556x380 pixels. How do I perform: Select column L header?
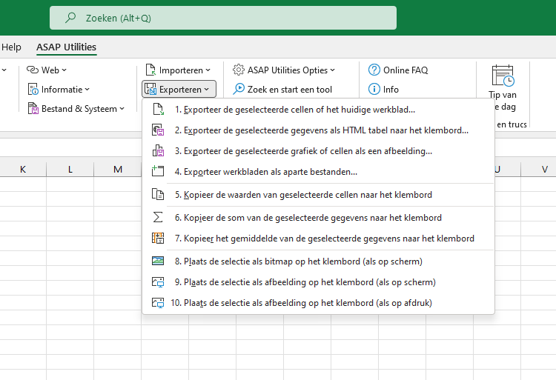click(70, 170)
